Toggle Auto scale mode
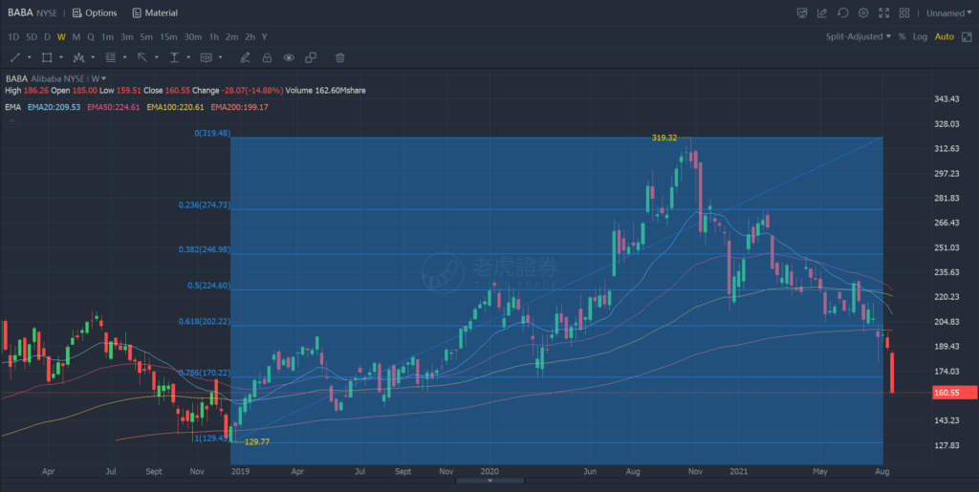 pyautogui.click(x=944, y=37)
